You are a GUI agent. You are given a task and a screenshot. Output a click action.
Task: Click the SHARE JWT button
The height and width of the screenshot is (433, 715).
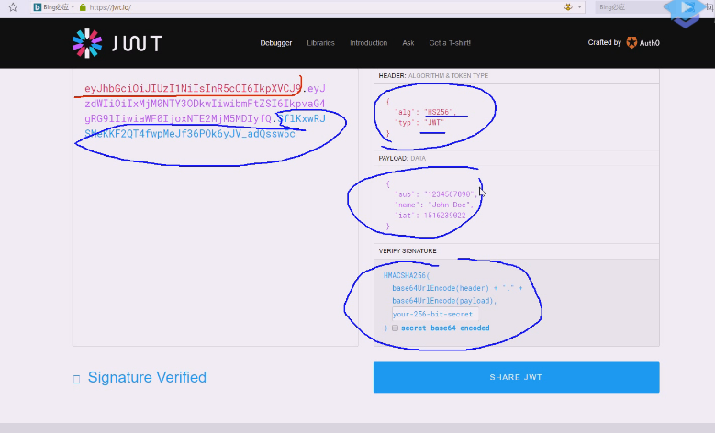[x=516, y=377]
